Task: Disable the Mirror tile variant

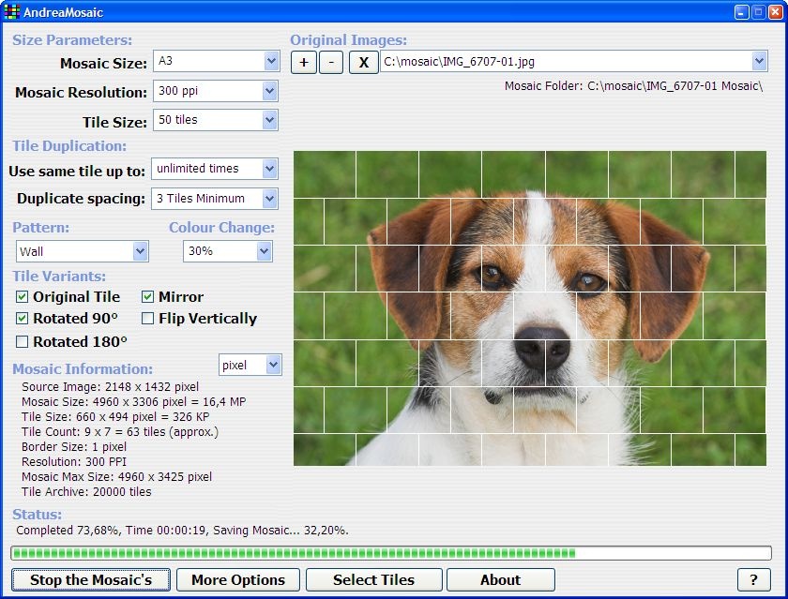Action: point(148,297)
